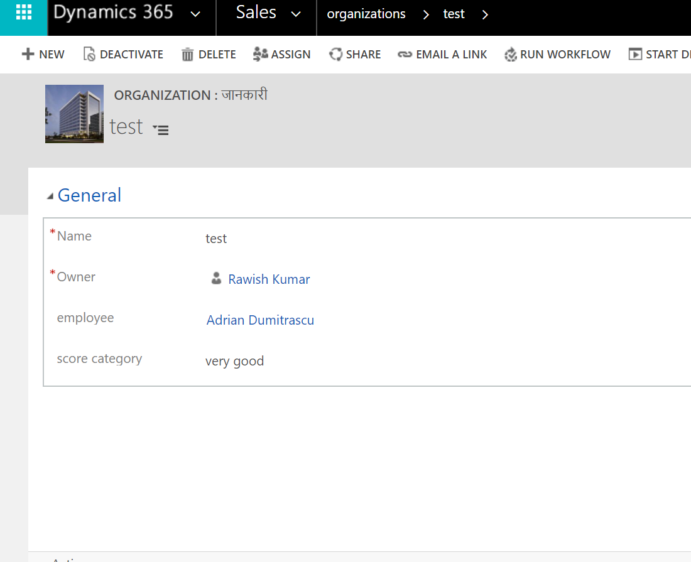Open the record menu beside test title
Screen dimensions: 691x562
161,130
